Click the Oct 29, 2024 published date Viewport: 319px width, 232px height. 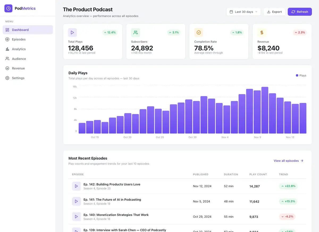point(202,217)
